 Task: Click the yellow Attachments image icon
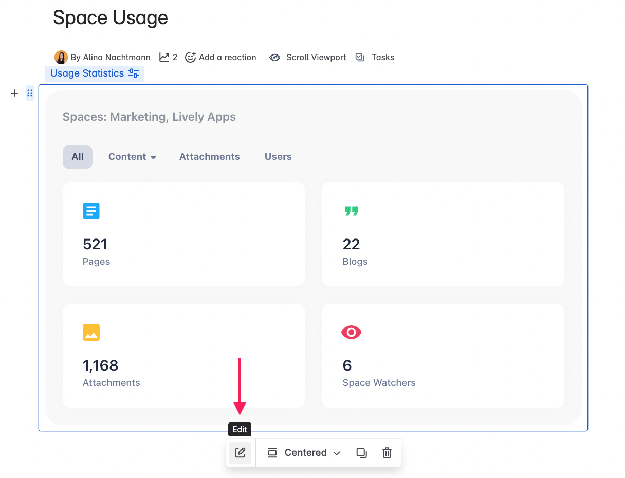pyautogui.click(x=91, y=332)
